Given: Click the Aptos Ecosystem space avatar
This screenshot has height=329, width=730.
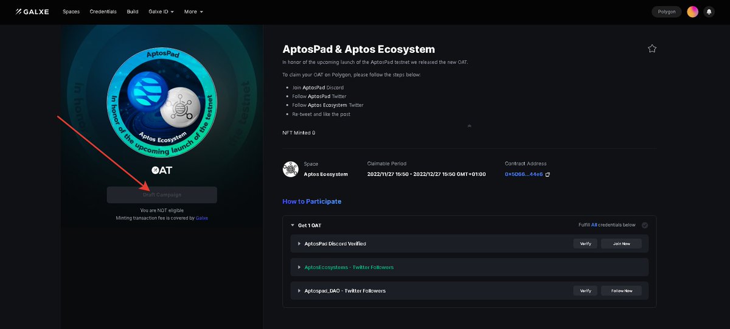Looking at the screenshot, I should [291, 169].
